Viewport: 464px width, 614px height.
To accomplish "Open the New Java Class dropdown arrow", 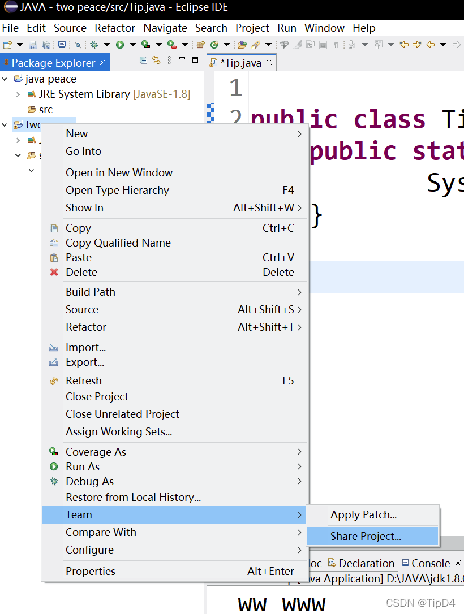I will [226, 45].
